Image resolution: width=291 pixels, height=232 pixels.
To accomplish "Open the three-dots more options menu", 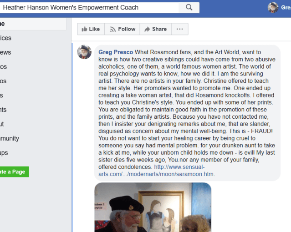I will 179,29.
